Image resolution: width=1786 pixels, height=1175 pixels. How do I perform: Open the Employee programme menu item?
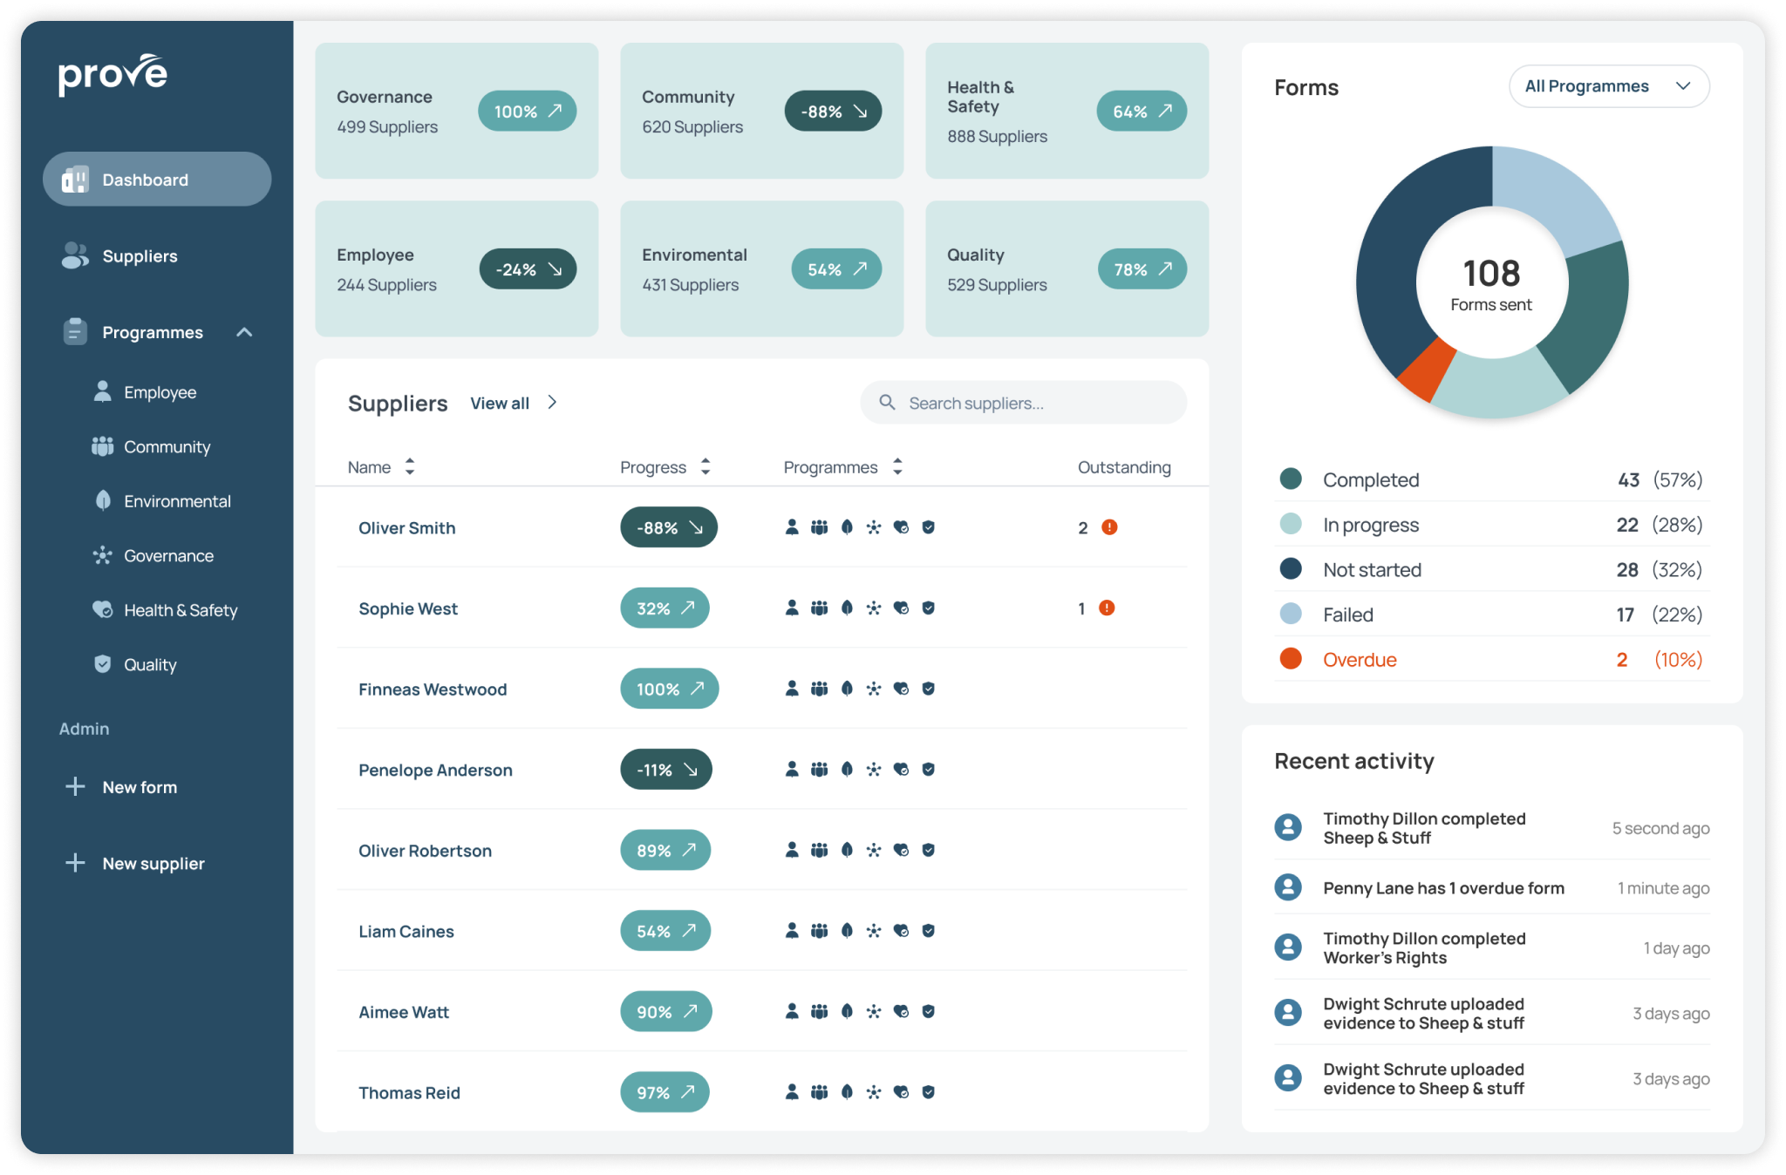tap(160, 392)
